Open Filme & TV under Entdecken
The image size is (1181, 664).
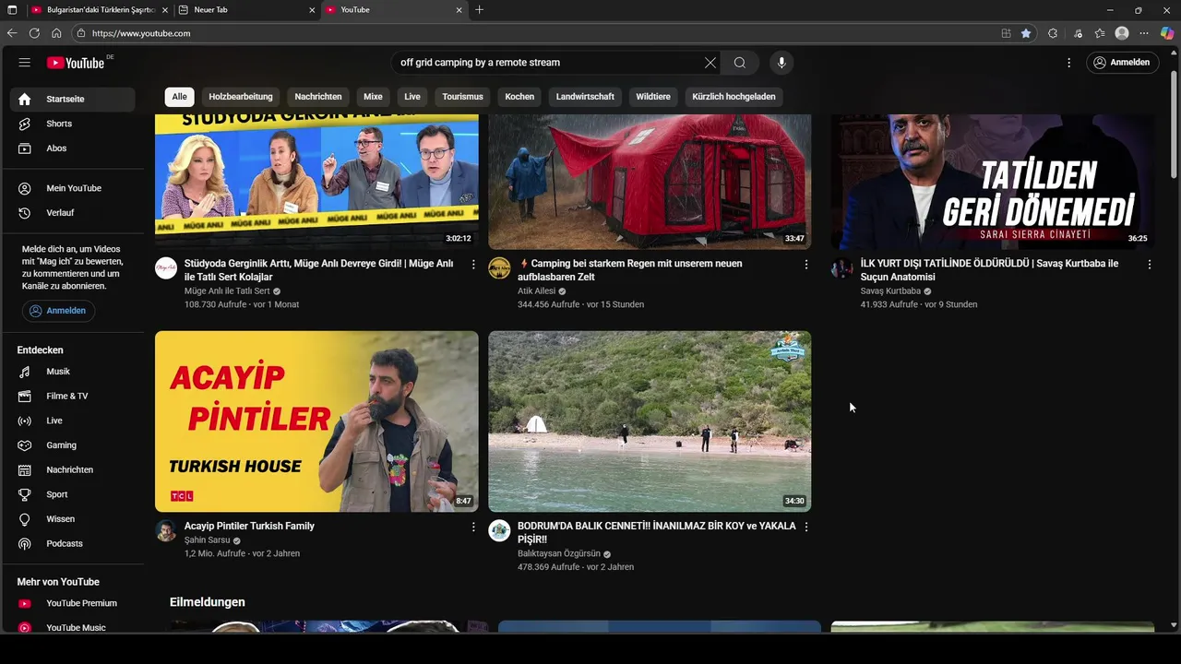coord(74,397)
